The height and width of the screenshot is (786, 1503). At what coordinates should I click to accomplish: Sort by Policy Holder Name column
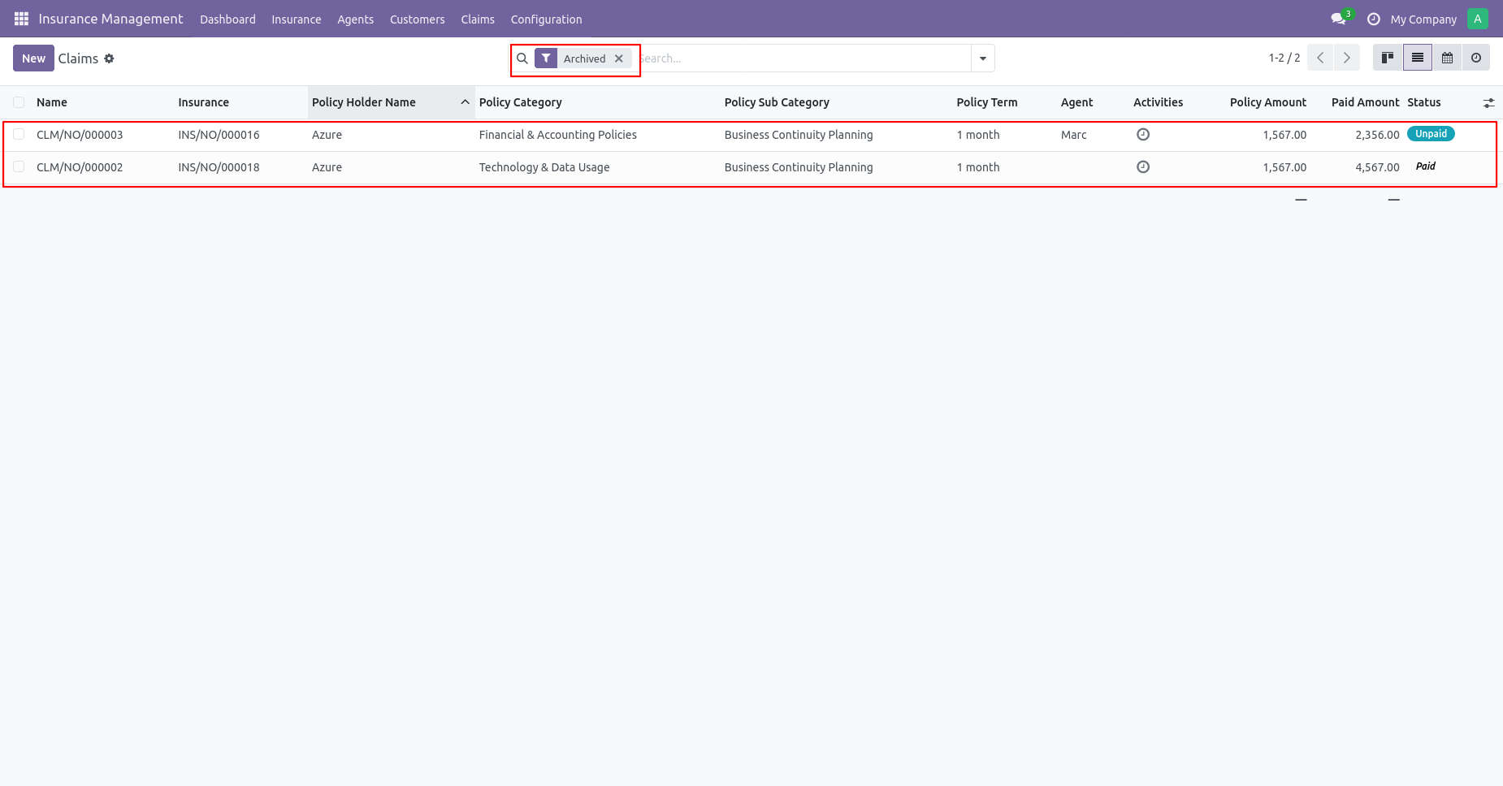pyautogui.click(x=391, y=102)
